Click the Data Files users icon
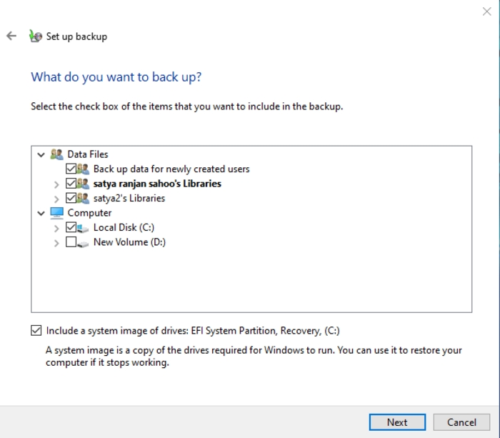Viewport: 500px width, 438px height. pos(57,154)
